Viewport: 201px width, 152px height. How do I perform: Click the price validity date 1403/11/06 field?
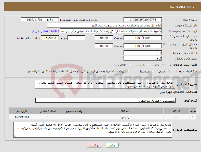coord(143,46)
